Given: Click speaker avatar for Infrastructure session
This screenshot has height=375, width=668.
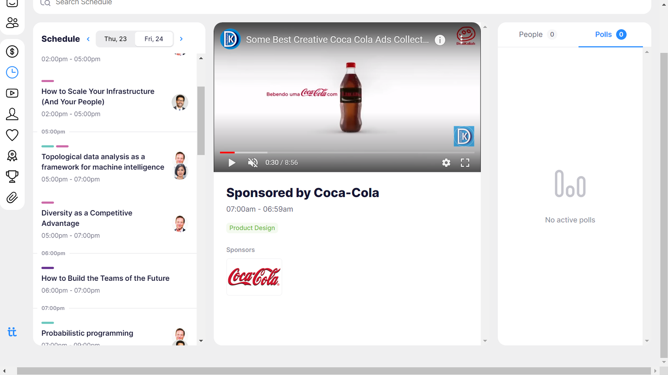Looking at the screenshot, I should [x=180, y=102].
